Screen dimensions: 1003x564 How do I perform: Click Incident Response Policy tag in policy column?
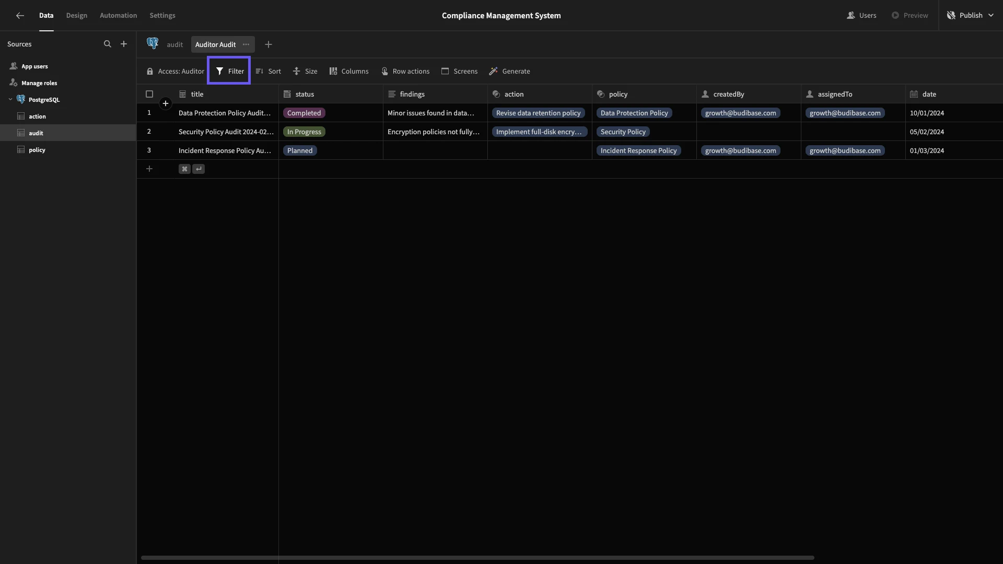pos(638,151)
